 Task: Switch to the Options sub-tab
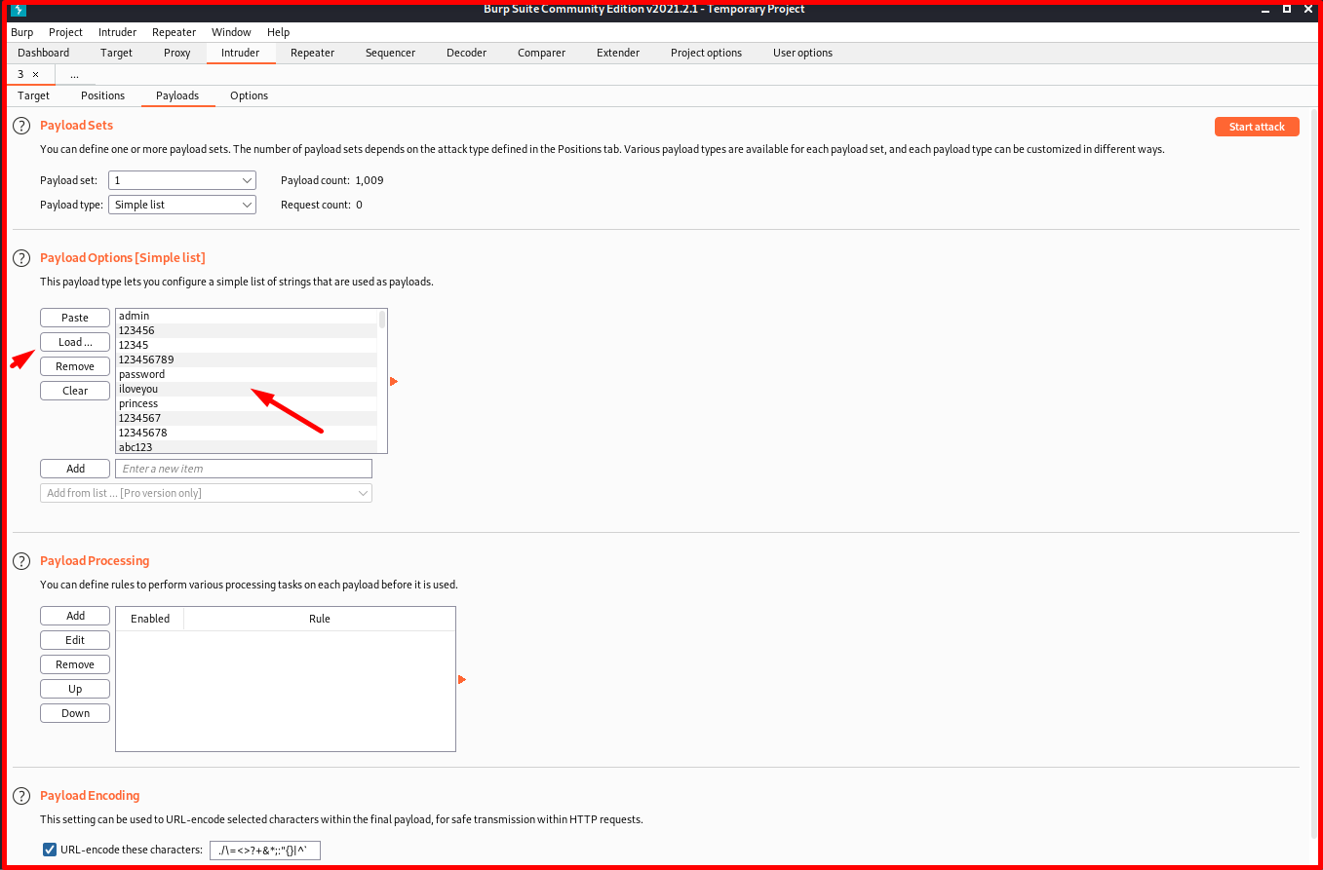(x=249, y=95)
